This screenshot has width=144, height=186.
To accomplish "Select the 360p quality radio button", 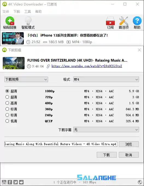I will pyautogui.click(x=7, y=109).
